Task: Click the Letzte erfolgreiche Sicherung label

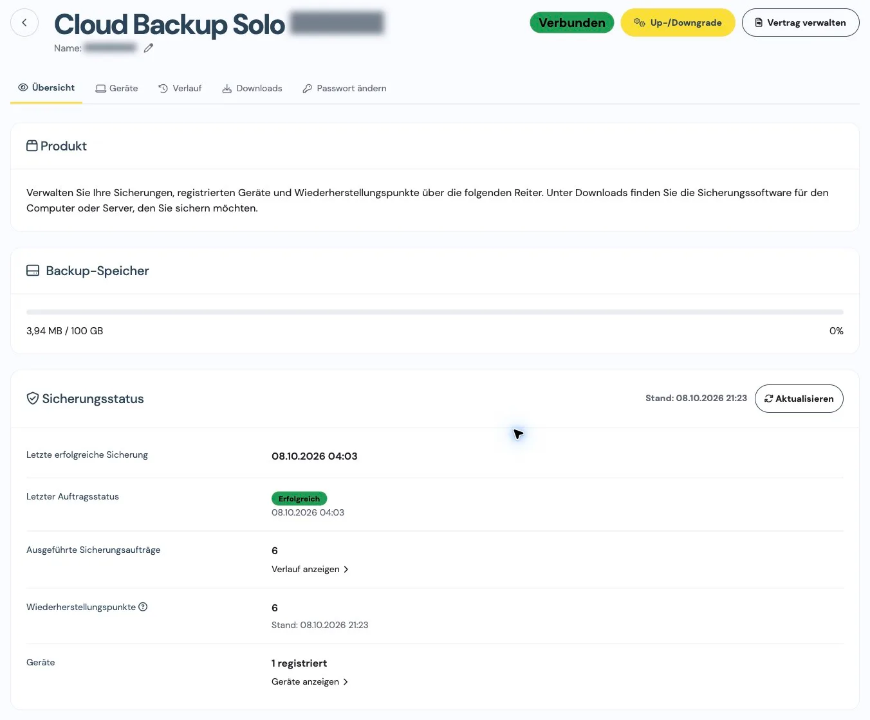Action: coord(87,455)
